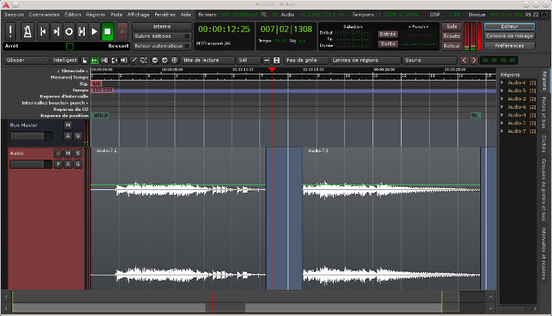Viewport: 552px width, 316px height.
Task: Mute the Audio track with M
Action: click(68, 154)
